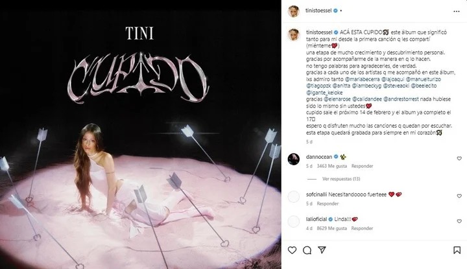
Task: Open tinistoessel avatar beside the caption
Action: (294, 34)
